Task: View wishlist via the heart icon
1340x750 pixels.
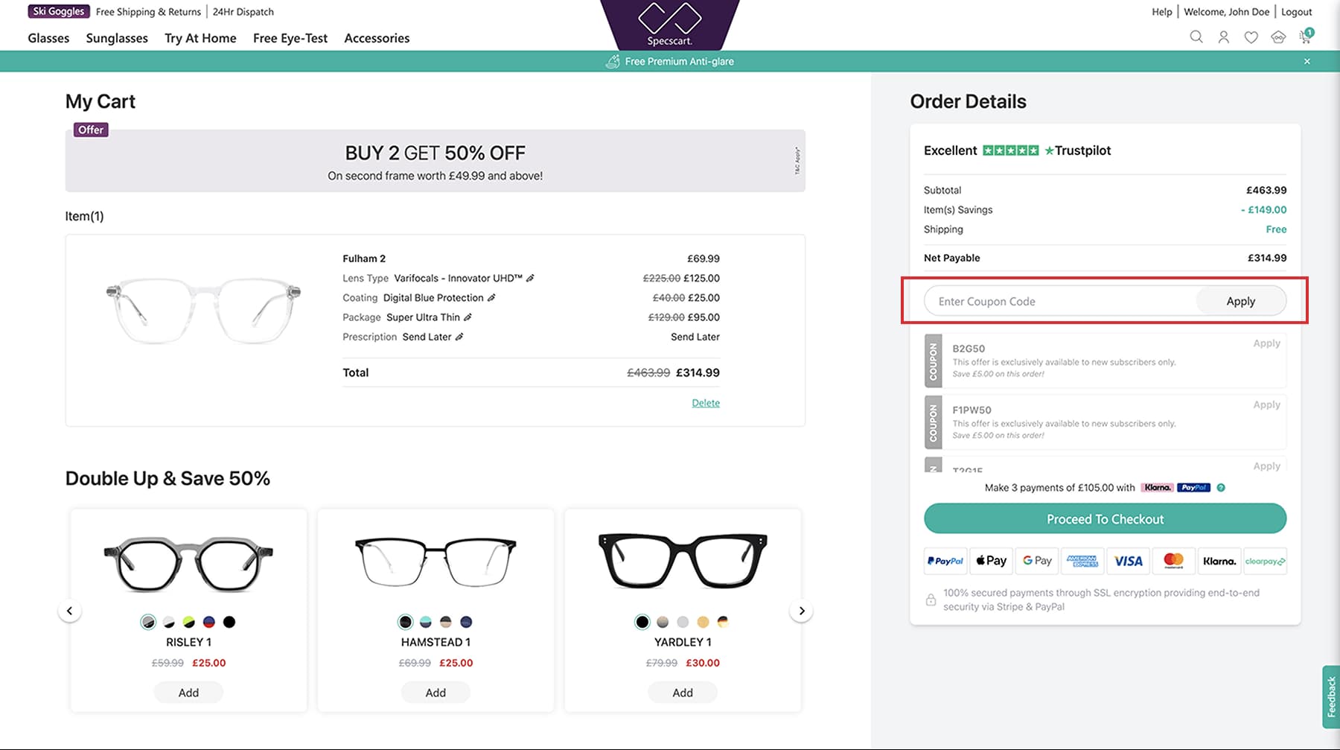Action: pos(1251,36)
